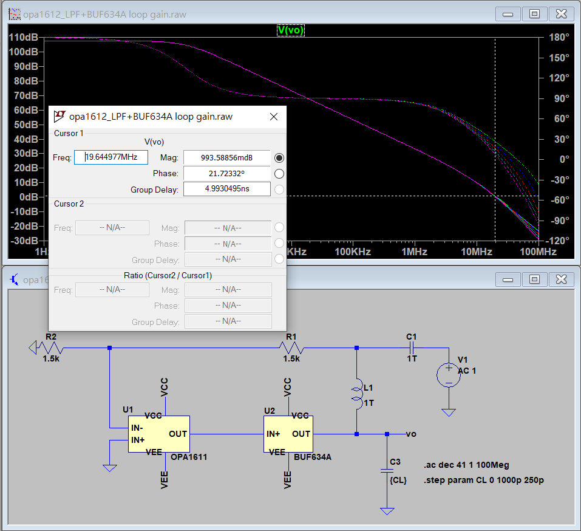Click the Ratio Freq field
Viewport: 581px width, 531px height.
point(112,290)
